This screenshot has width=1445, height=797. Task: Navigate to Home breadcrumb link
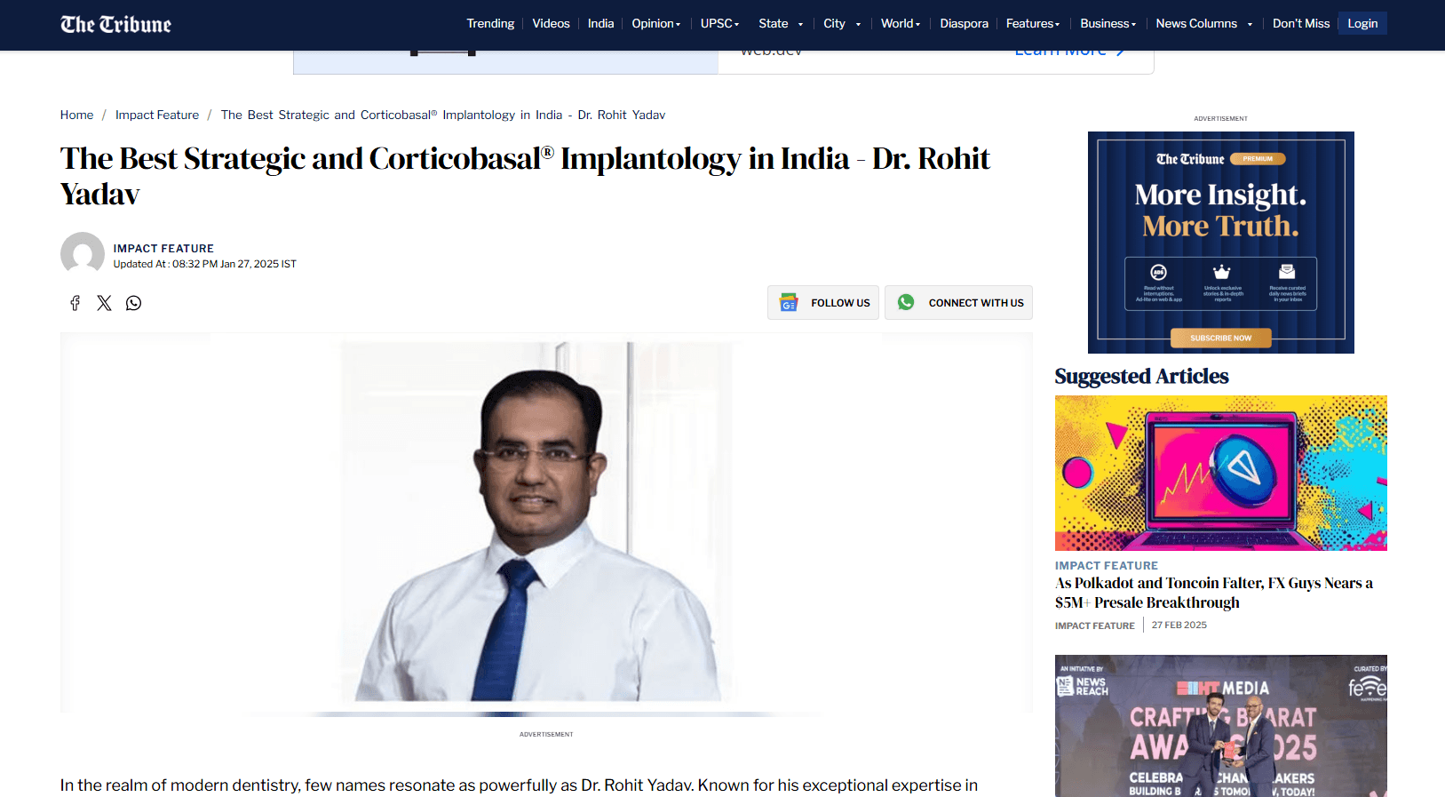(76, 115)
